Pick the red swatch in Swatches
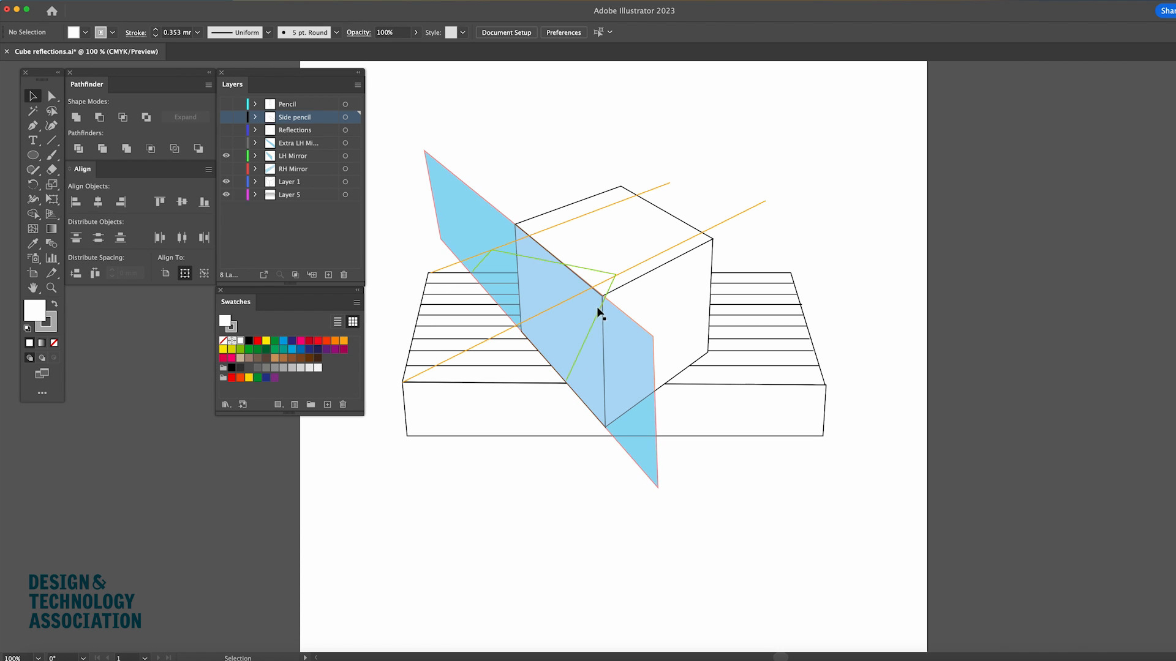This screenshot has height=661, width=1176. [258, 340]
